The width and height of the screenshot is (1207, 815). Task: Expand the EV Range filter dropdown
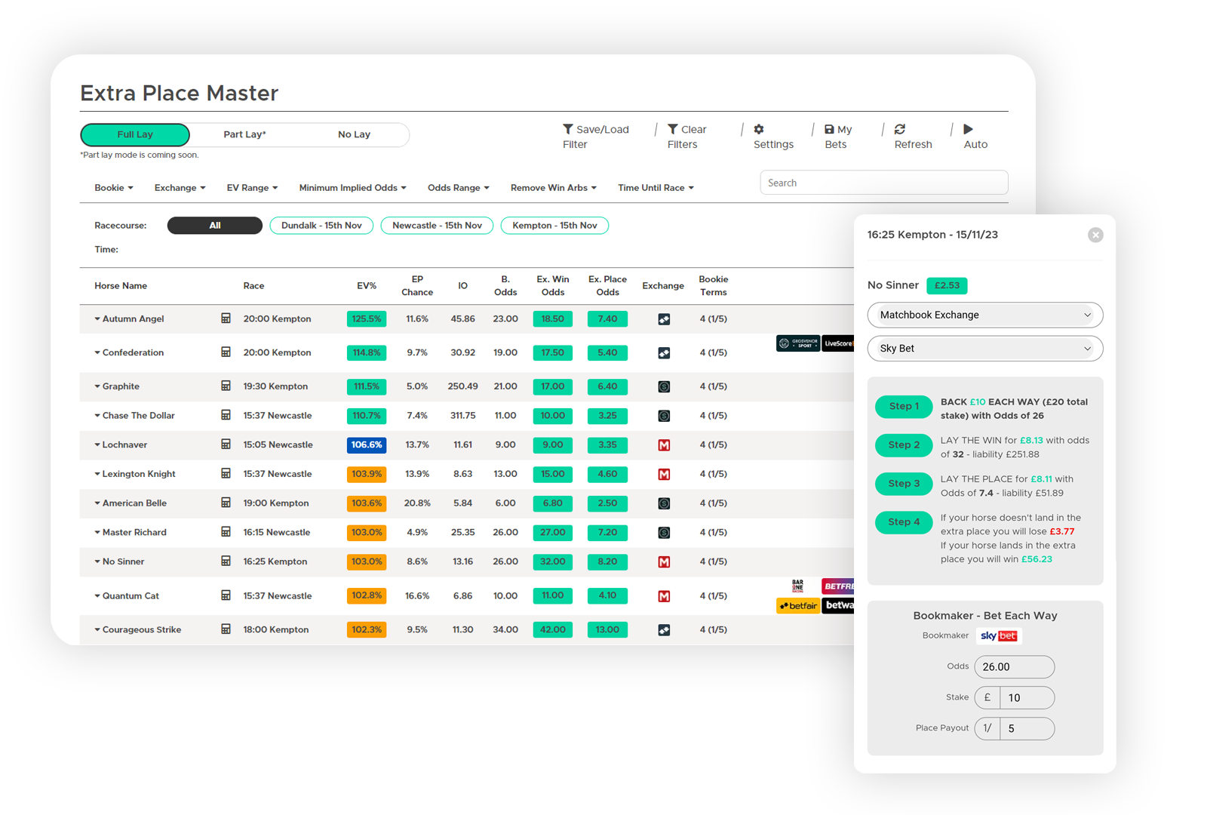point(252,188)
